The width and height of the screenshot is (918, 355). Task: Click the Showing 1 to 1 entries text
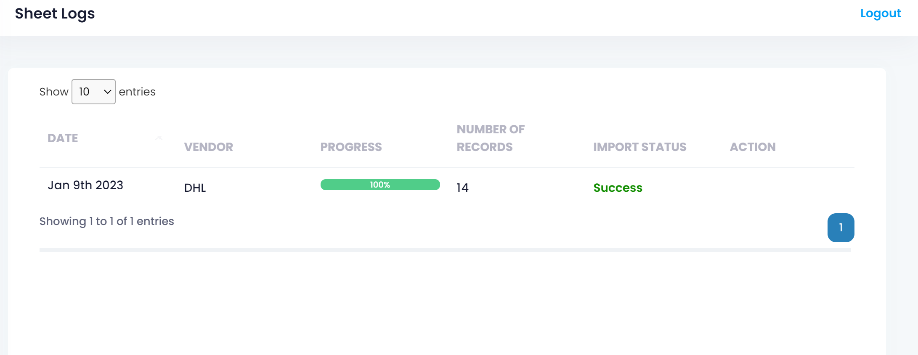(x=106, y=221)
